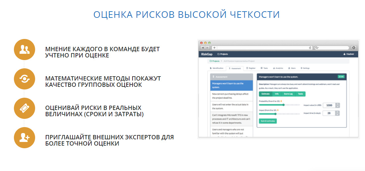The width and height of the screenshot is (365, 171).
Task: Click the Impact value field showing 1000
Action: 329,105
